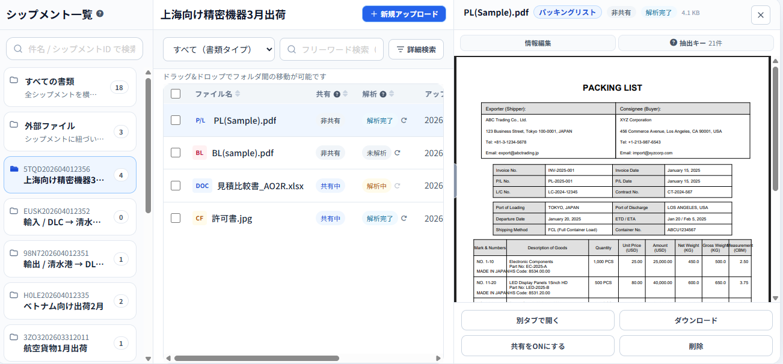Click the 新規アップロード button
The height and width of the screenshot is (364, 783).
(404, 13)
